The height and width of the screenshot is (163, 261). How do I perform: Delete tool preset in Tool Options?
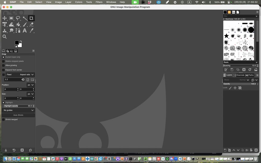22,150
